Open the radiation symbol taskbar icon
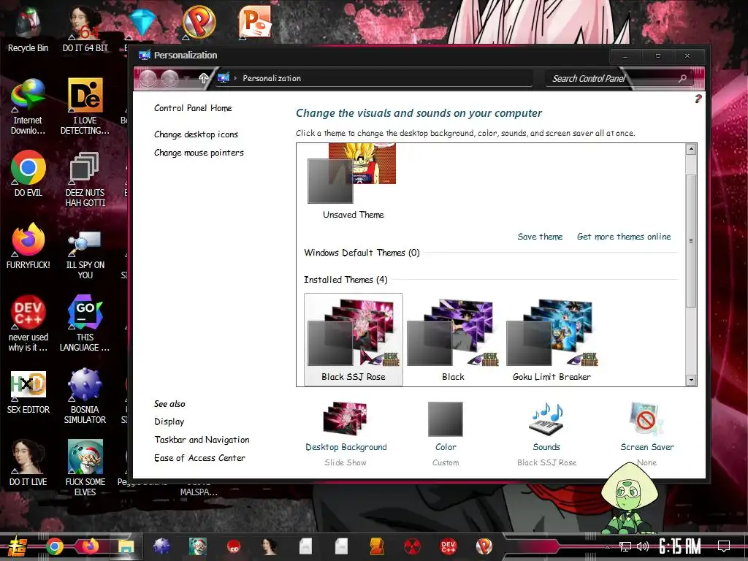 [412, 546]
